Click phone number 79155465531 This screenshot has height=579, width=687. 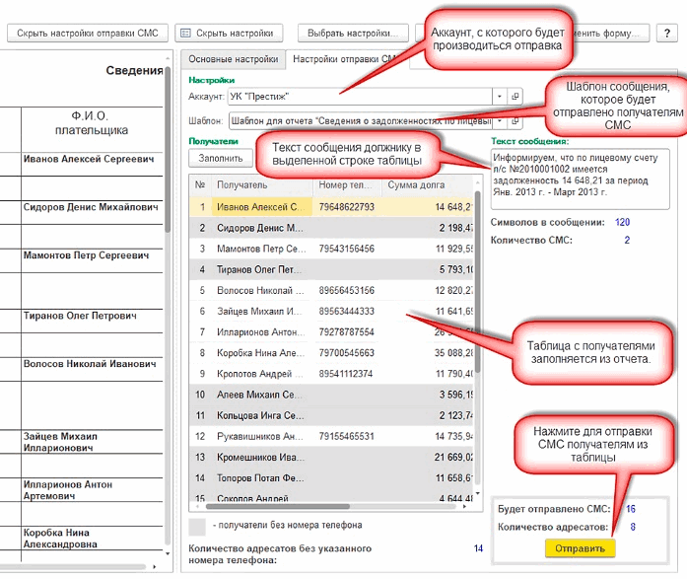pyautogui.click(x=347, y=436)
